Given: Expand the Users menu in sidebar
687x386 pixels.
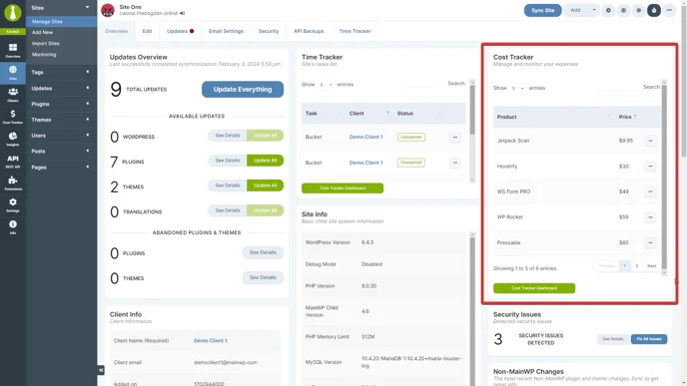Looking at the screenshot, I should click(x=61, y=136).
